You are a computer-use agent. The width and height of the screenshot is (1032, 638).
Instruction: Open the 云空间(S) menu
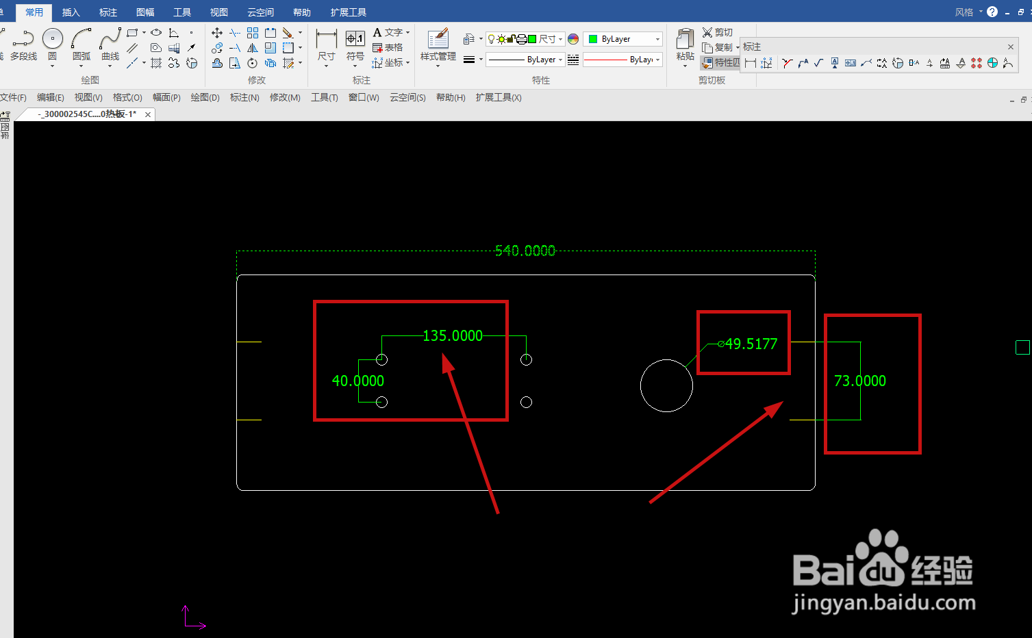[x=407, y=97]
